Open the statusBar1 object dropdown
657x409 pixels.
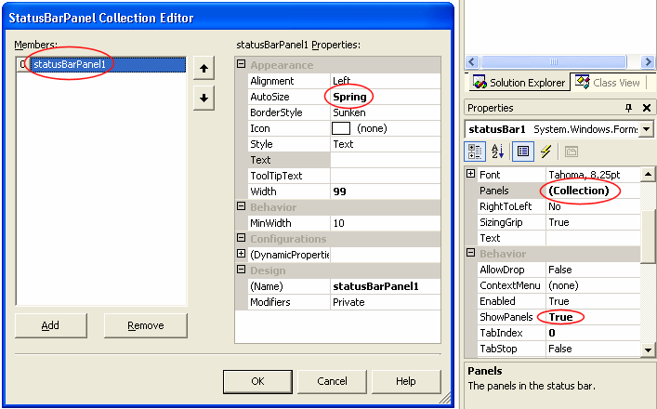point(646,128)
